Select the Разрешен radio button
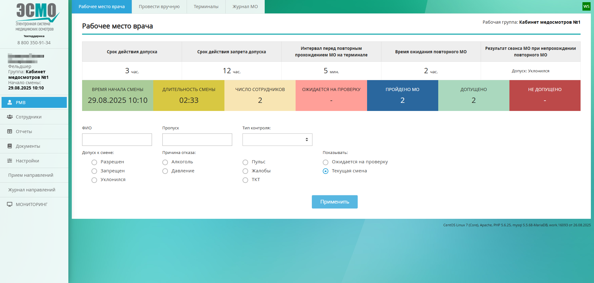This screenshot has height=283, width=594. 94,162
